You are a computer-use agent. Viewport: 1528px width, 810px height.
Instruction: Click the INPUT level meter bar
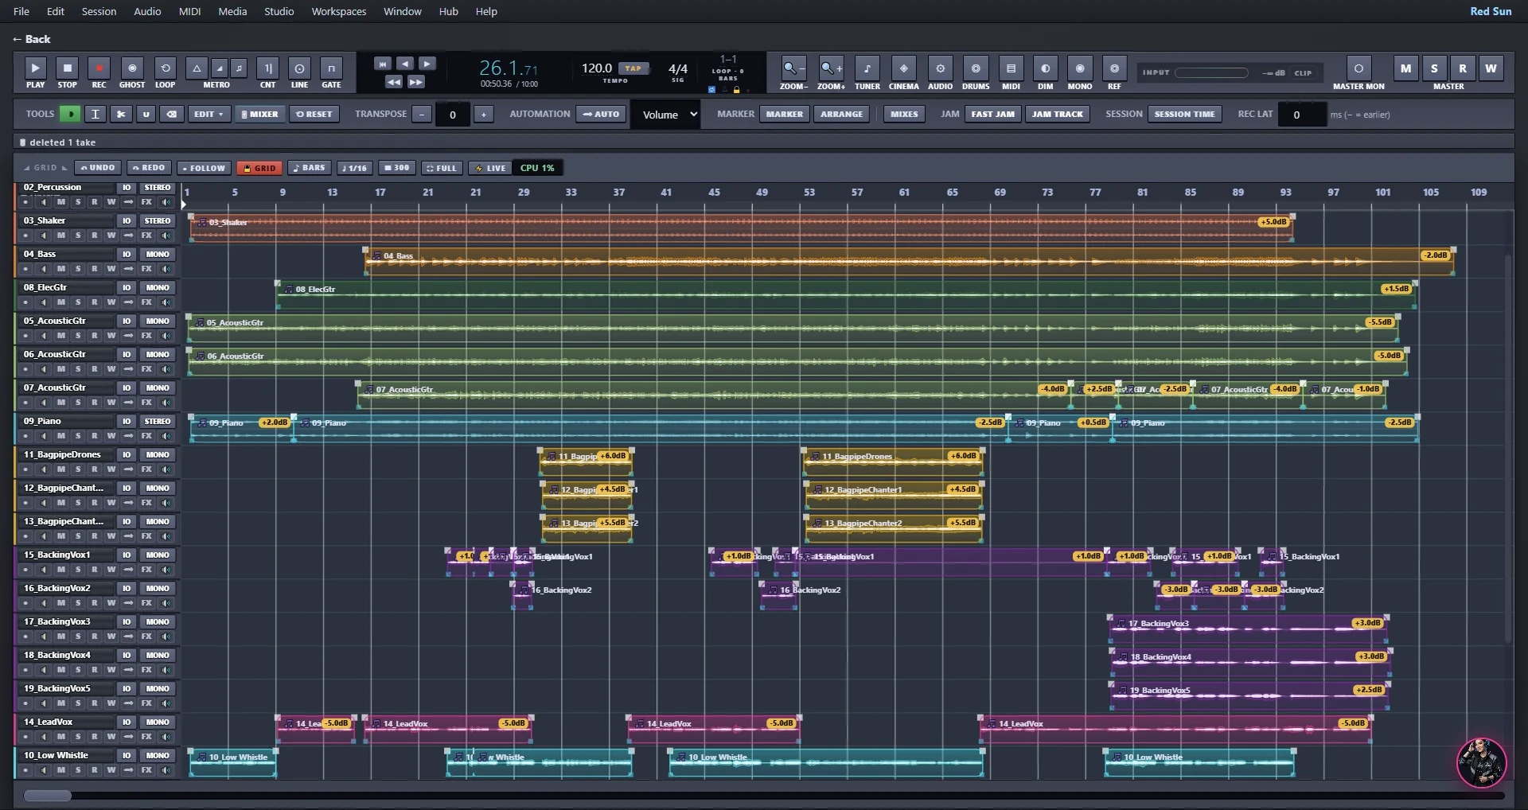1211,72
